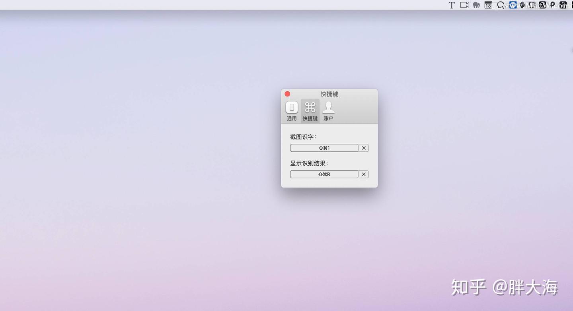Click the microphone menu bar icon
The height and width of the screenshot is (311, 573).
pos(563,5)
